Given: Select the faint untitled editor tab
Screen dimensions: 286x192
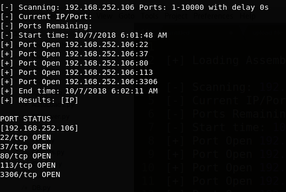Looking at the screenshot, I should click(179, 33).
